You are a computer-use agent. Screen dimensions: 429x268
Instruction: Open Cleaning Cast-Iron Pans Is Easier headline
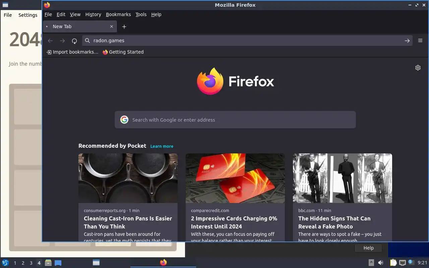point(128,222)
